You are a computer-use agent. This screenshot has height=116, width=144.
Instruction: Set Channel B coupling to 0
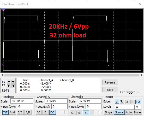tap(79, 113)
